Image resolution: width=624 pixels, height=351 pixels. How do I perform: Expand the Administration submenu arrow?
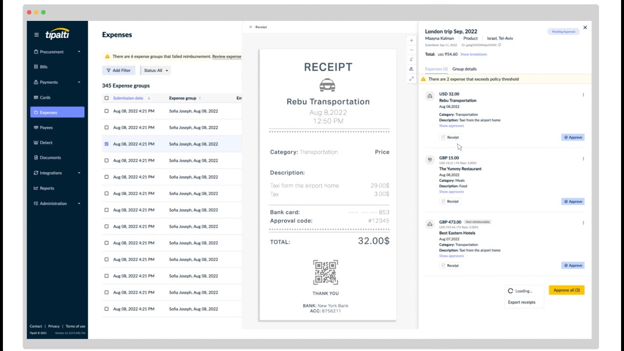(x=79, y=203)
